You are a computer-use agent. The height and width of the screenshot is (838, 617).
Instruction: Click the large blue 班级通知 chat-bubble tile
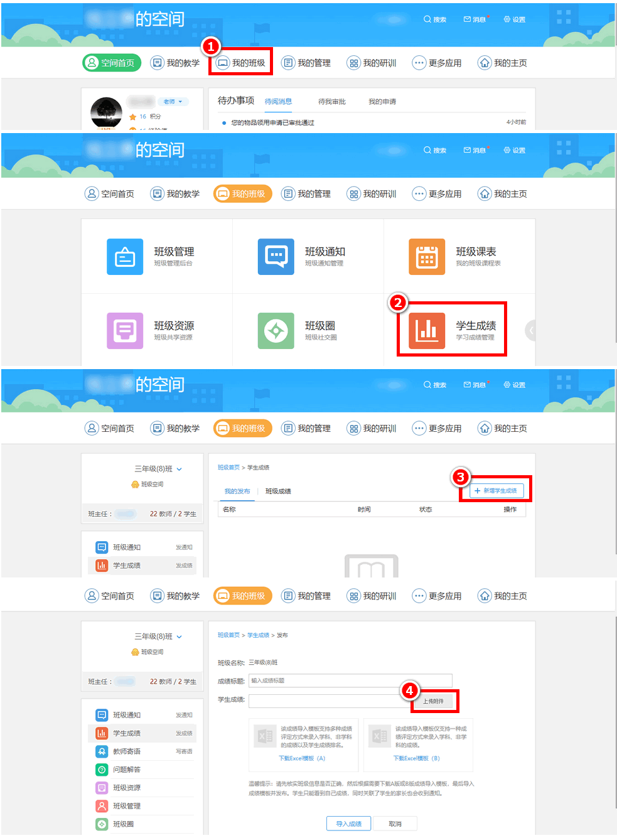pyautogui.click(x=276, y=257)
